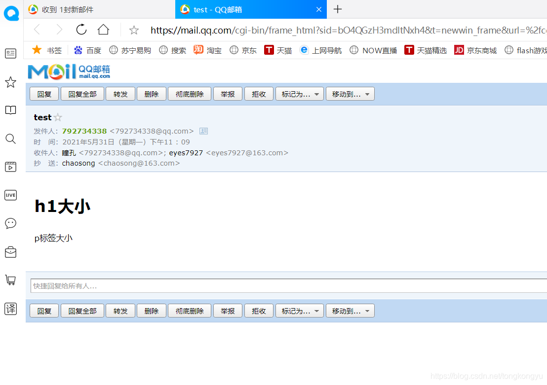Click top 回复 button
The height and width of the screenshot is (385, 547).
(x=44, y=94)
